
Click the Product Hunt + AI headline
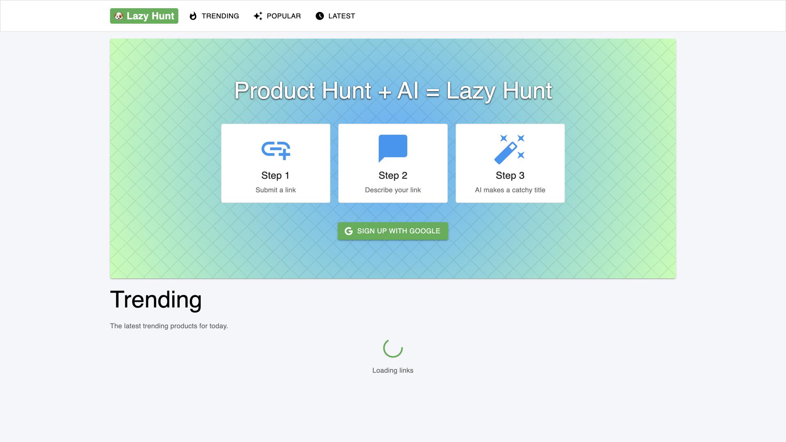point(393,91)
